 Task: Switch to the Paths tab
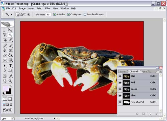click(144, 71)
